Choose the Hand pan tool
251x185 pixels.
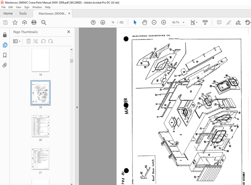point(145,22)
